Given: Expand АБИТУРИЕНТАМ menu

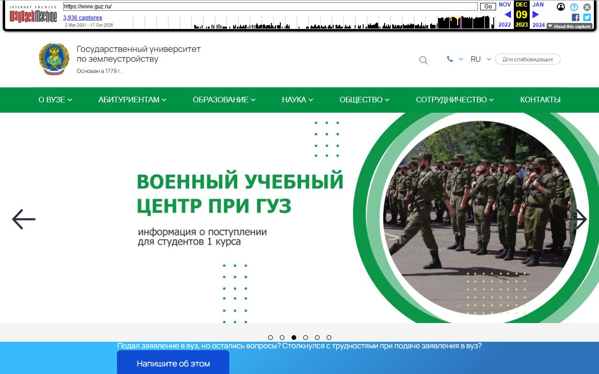Looking at the screenshot, I should [132, 100].
